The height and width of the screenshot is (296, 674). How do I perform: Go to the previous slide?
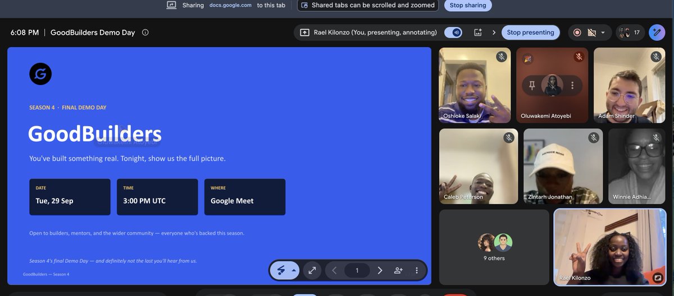click(x=334, y=270)
